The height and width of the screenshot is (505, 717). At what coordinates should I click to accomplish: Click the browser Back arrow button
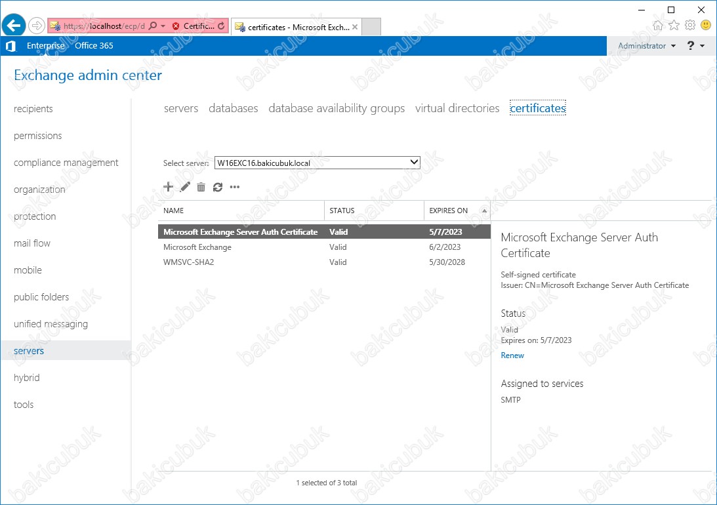pyautogui.click(x=14, y=26)
